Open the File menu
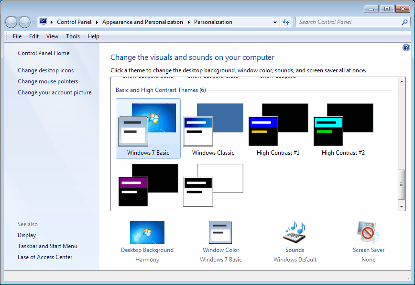Viewport: 415px width, 285px height. 17,36
